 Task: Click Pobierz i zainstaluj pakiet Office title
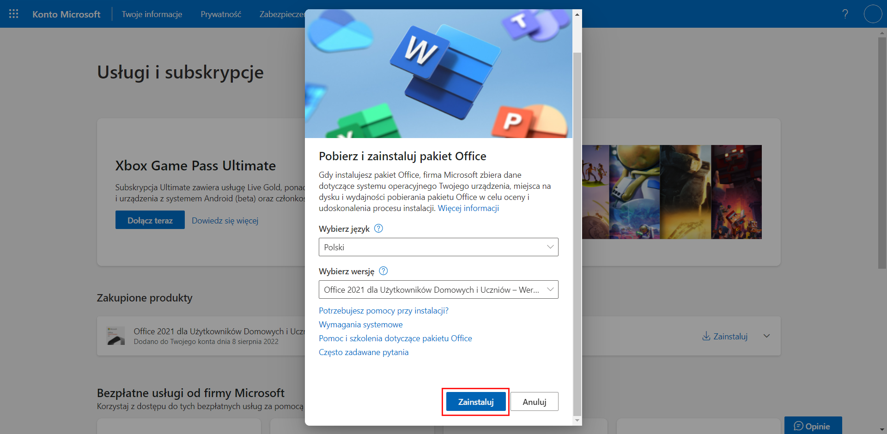click(x=402, y=156)
